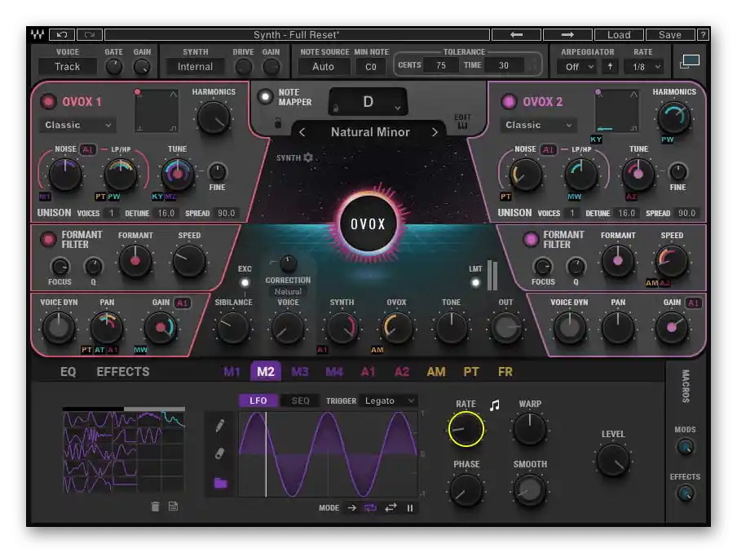Set LFO mode to one-shot arrow

coord(351,508)
